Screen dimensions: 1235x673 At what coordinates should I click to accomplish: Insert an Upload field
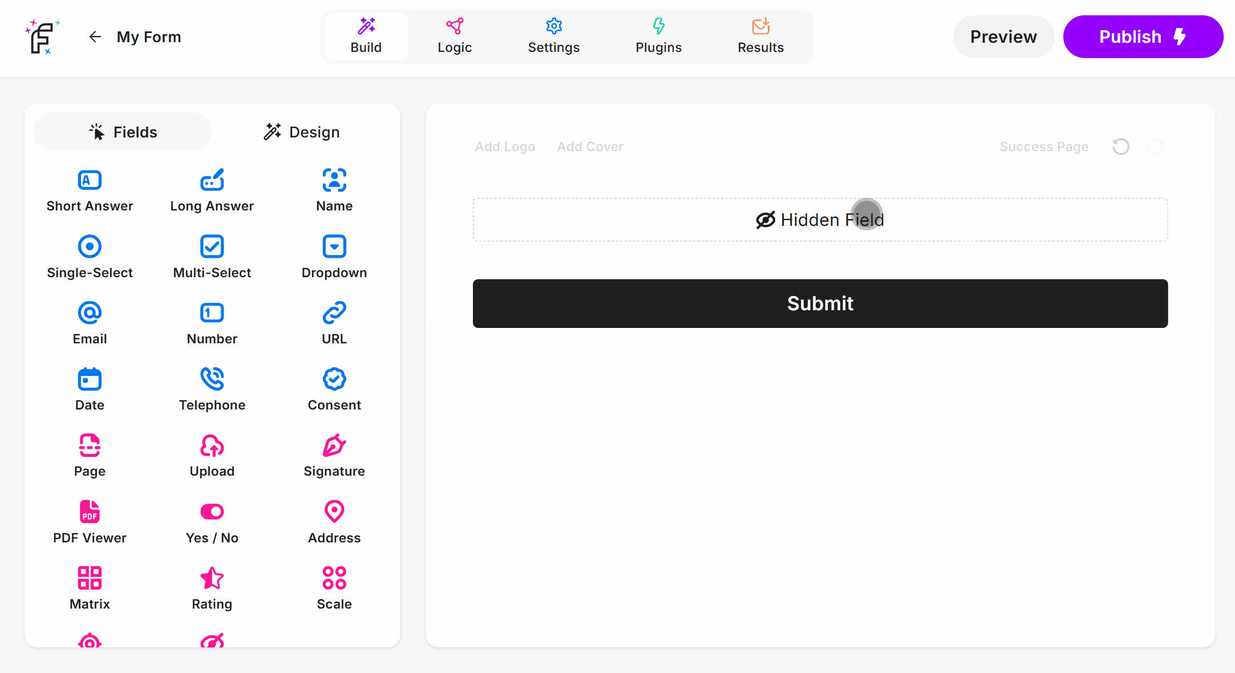pyautogui.click(x=212, y=456)
